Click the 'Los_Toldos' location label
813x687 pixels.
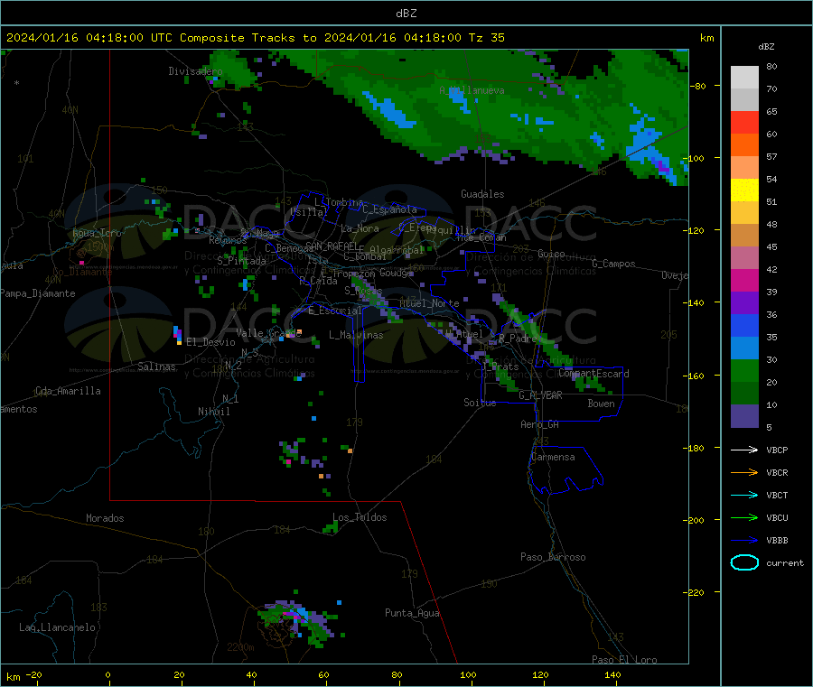click(x=360, y=517)
